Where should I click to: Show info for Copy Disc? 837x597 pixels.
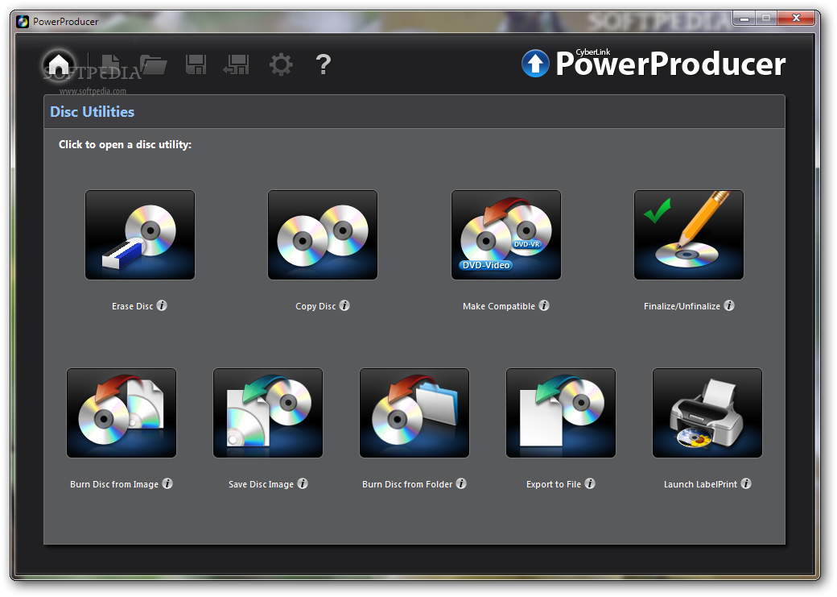click(344, 305)
